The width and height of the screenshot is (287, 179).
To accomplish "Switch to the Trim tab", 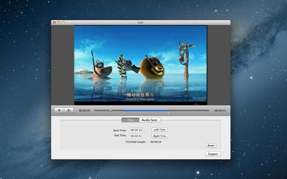I will point(130,120).
